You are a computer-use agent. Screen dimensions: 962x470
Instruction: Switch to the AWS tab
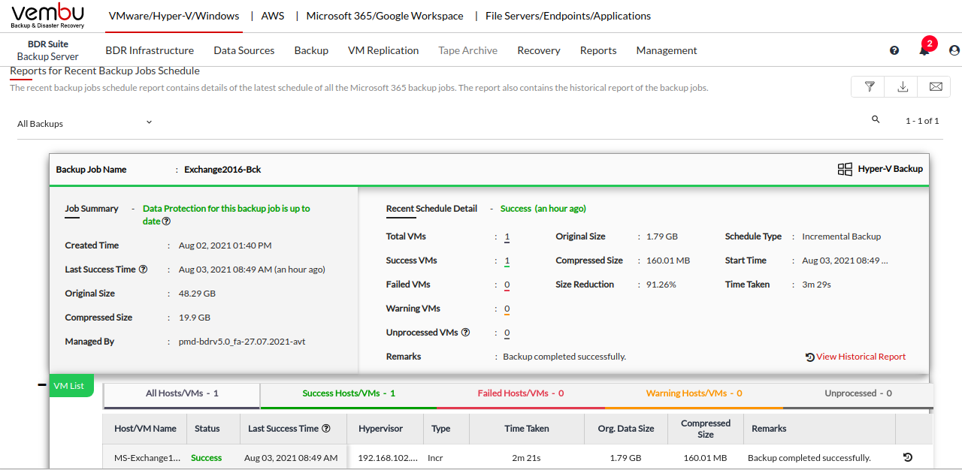(273, 16)
